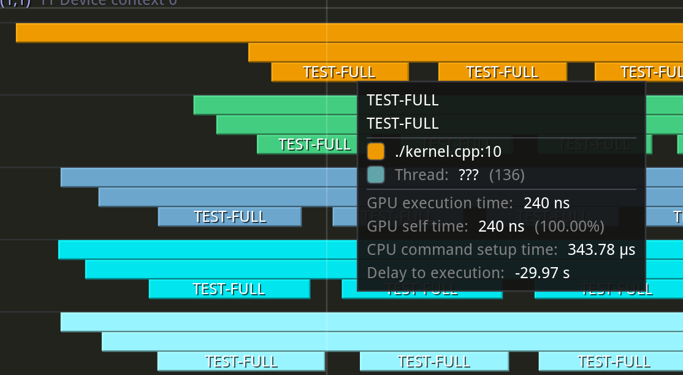Click the topmost green parent zone bar

point(275,105)
